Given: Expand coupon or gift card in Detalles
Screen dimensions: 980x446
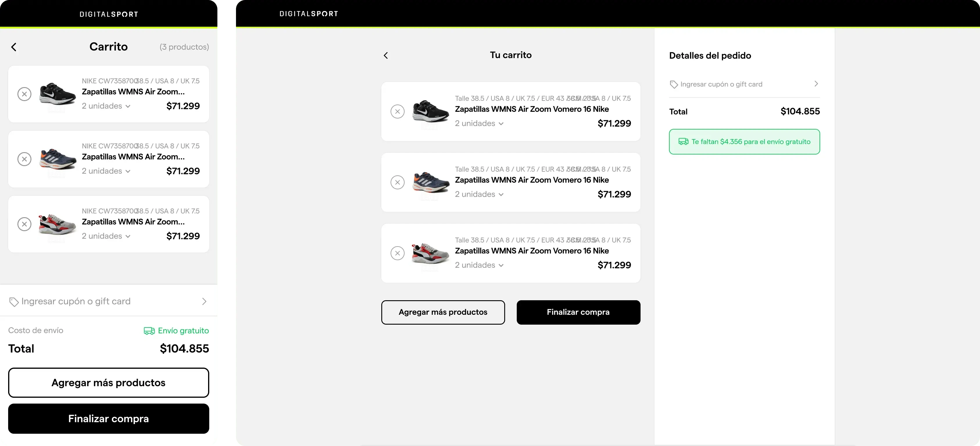Looking at the screenshot, I should click(x=744, y=84).
